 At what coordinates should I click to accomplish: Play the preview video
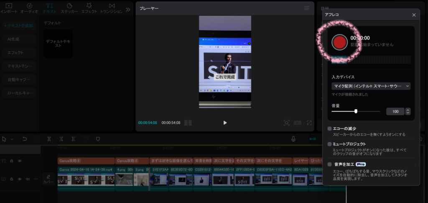[225, 123]
